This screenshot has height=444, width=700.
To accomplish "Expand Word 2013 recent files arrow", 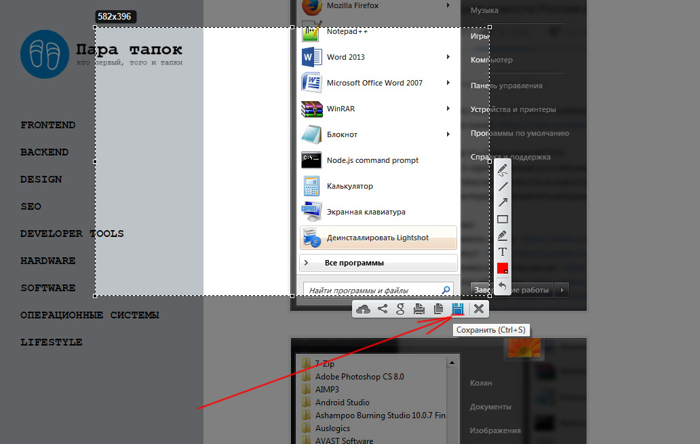I will tap(448, 57).
